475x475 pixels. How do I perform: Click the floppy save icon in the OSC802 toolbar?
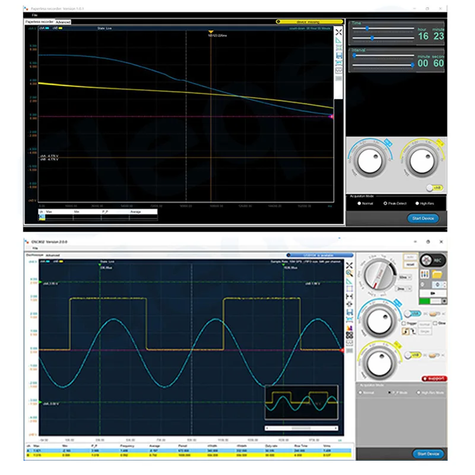349,312
